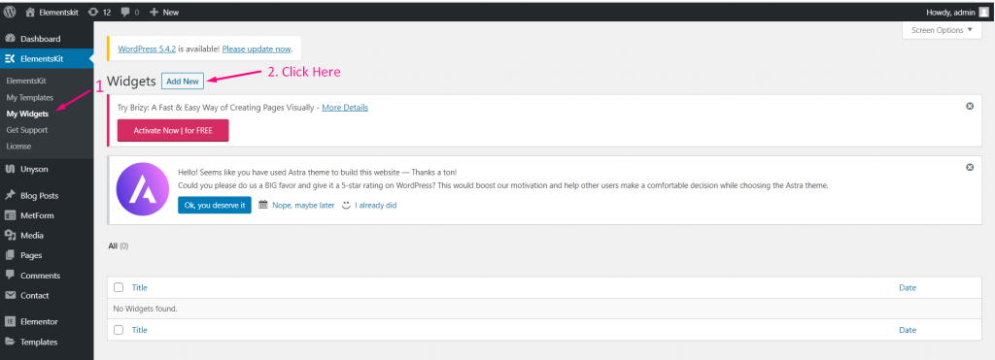Check select-all box in table header

tap(119, 288)
